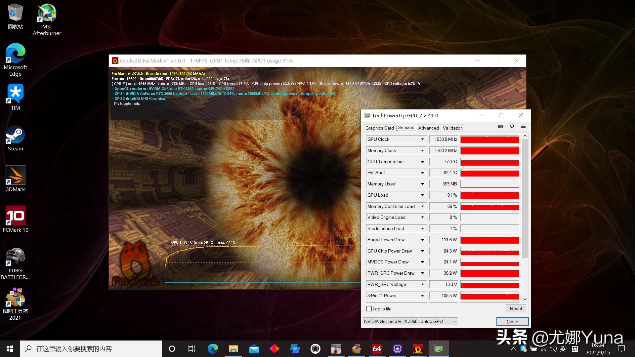Click the GPU-Z screenshot camera icon

[x=501, y=127]
